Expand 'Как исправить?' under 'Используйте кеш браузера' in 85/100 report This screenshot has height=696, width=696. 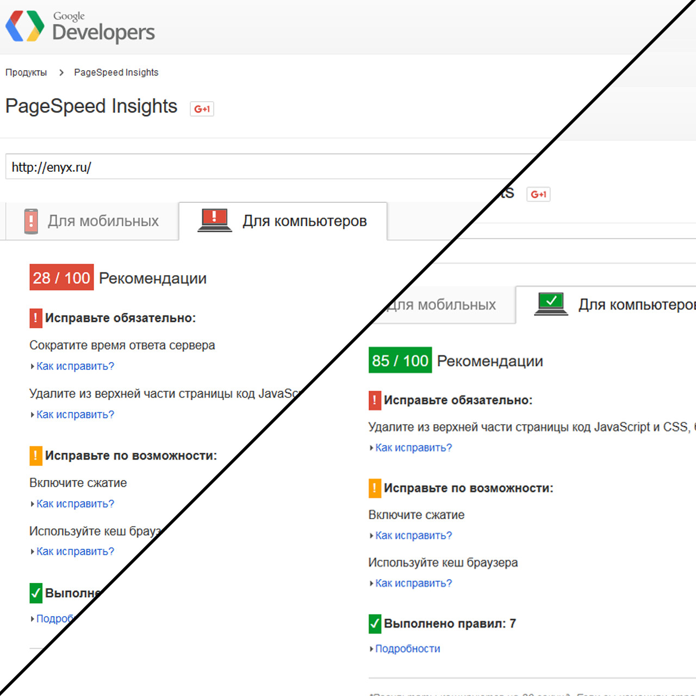tap(413, 583)
